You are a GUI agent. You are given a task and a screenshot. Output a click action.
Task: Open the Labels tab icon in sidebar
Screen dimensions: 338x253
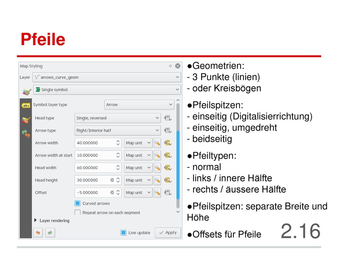pos(26,105)
